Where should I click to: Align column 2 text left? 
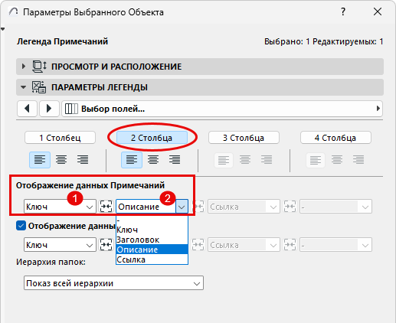click(132, 160)
